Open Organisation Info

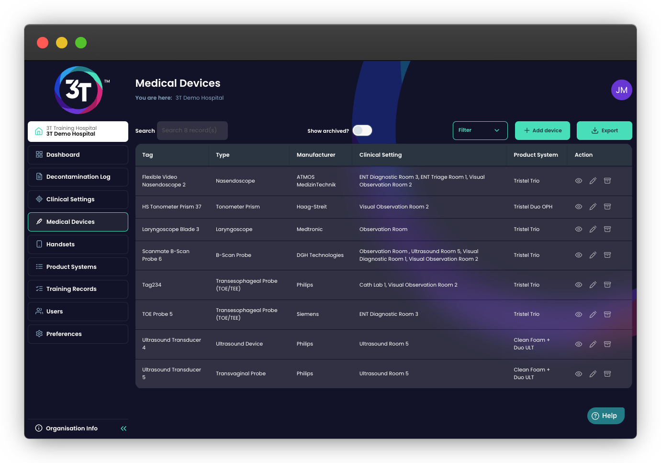(x=67, y=428)
